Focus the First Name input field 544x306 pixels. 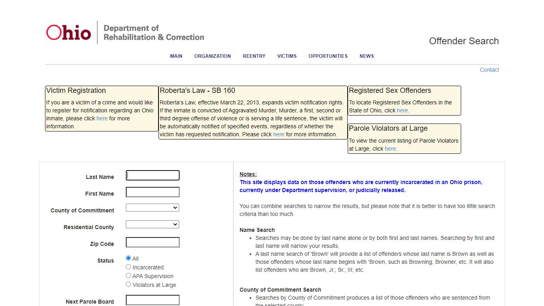[153, 192]
